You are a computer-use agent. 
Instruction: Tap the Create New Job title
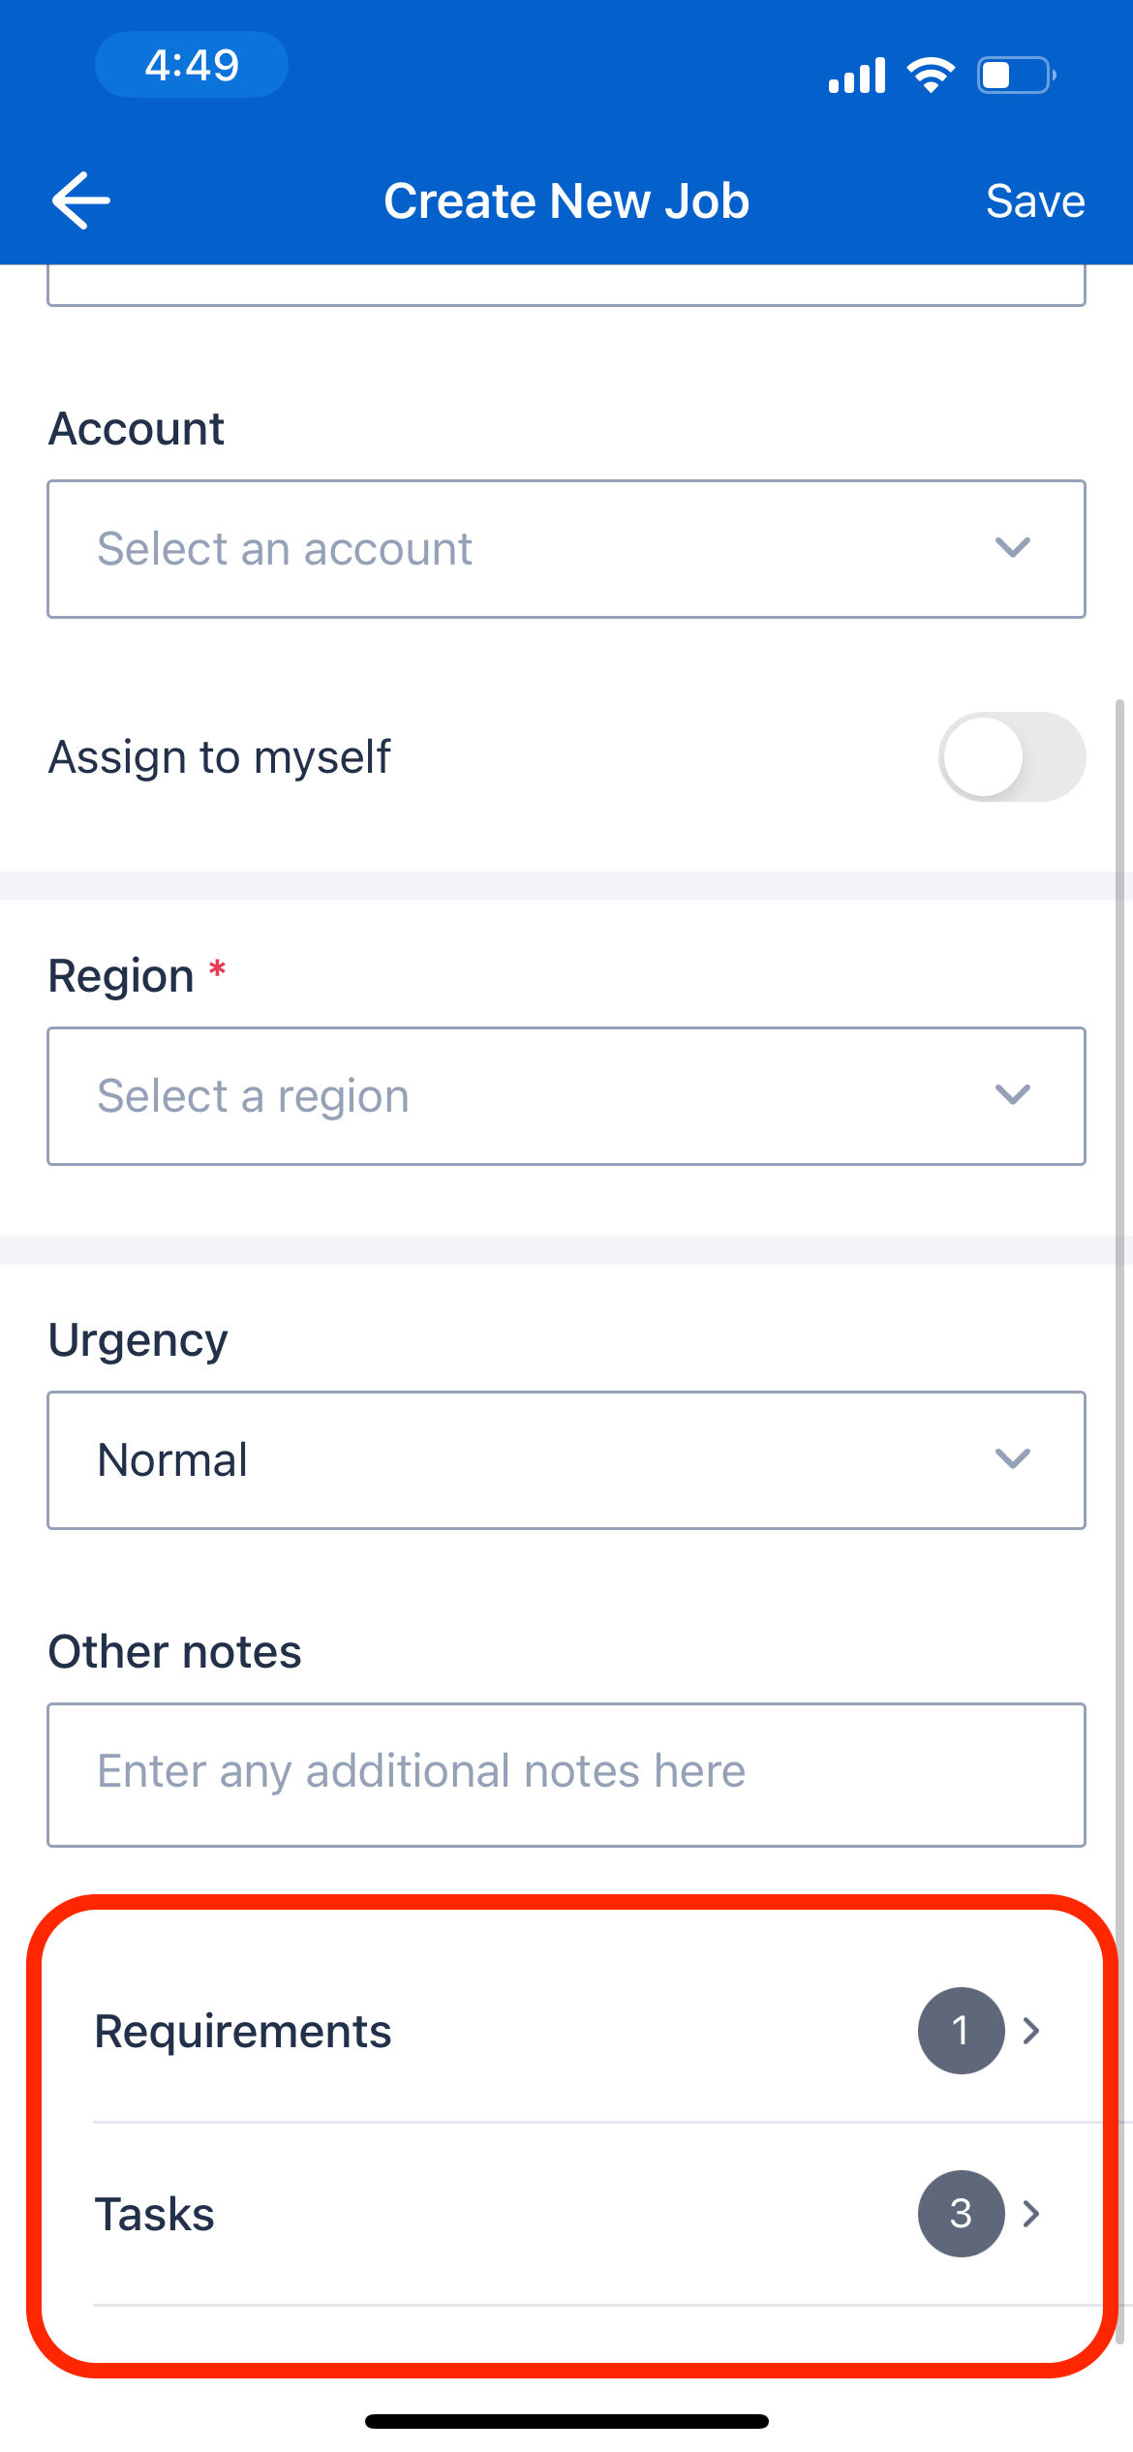point(566,200)
